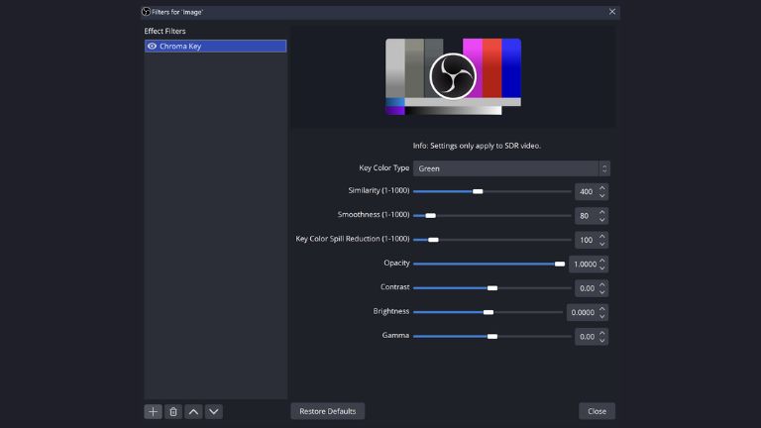Click the Similarity slider handle
761x428 pixels.
pyautogui.click(x=478, y=191)
